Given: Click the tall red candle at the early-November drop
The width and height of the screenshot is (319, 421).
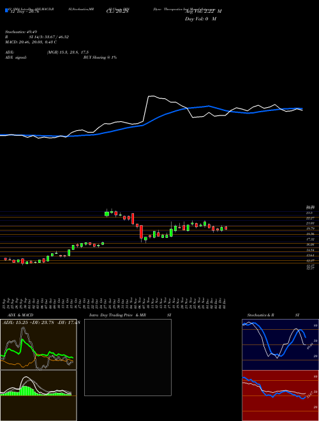Looking at the screenshot, I should click(x=141, y=232).
